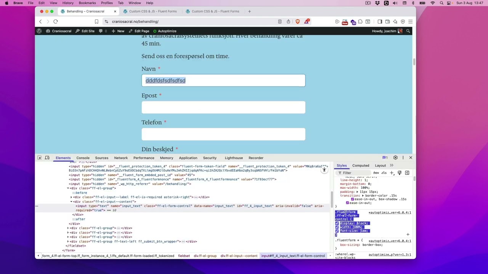Screen dimensions: 488x274
Task: Switch to the Network tab
Action: [121, 158]
